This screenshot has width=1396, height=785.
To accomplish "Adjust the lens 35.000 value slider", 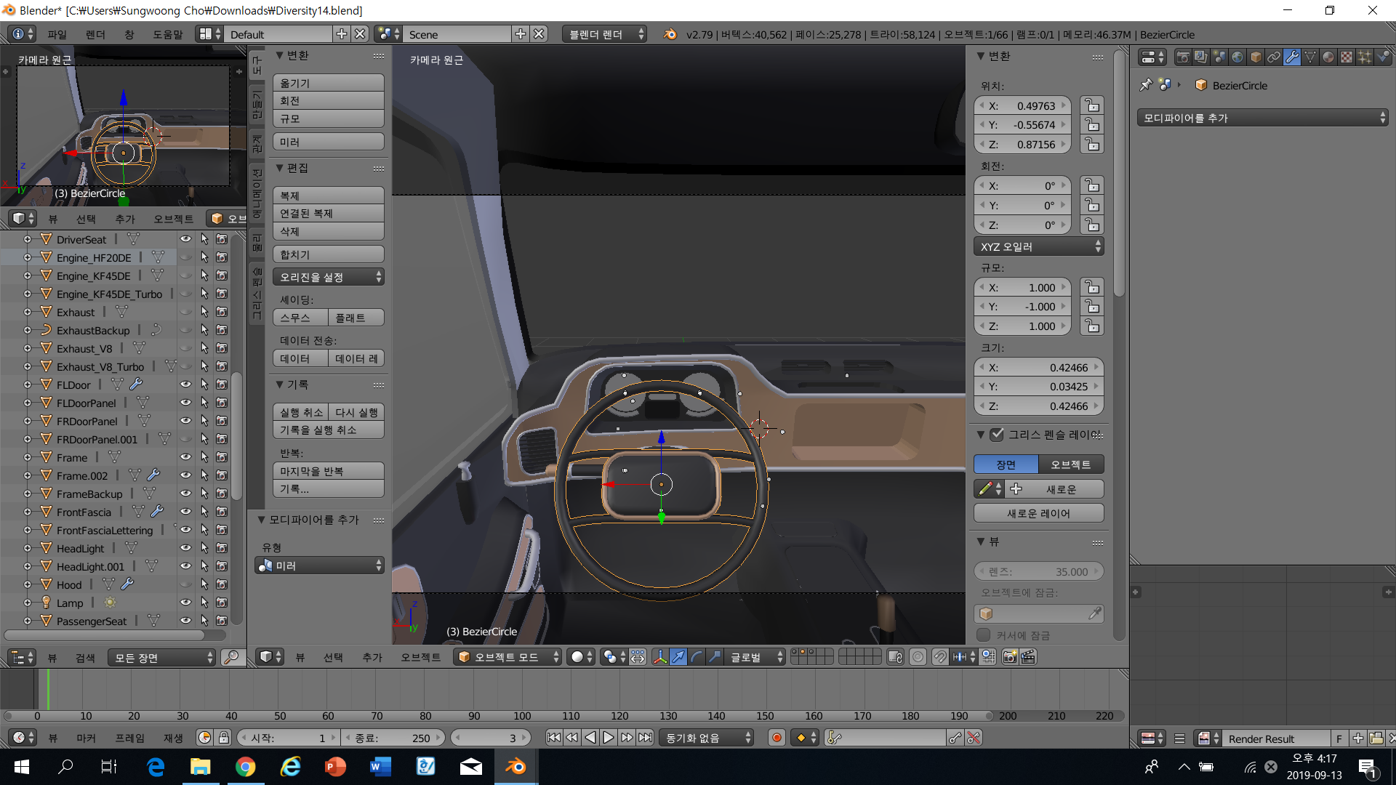I will point(1039,572).
